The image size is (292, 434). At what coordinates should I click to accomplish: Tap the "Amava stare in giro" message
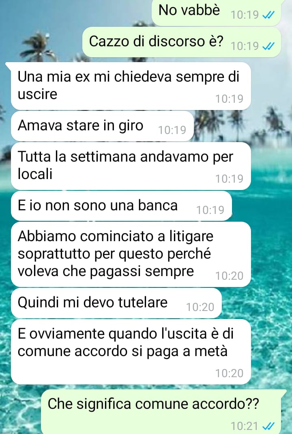click(102, 126)
